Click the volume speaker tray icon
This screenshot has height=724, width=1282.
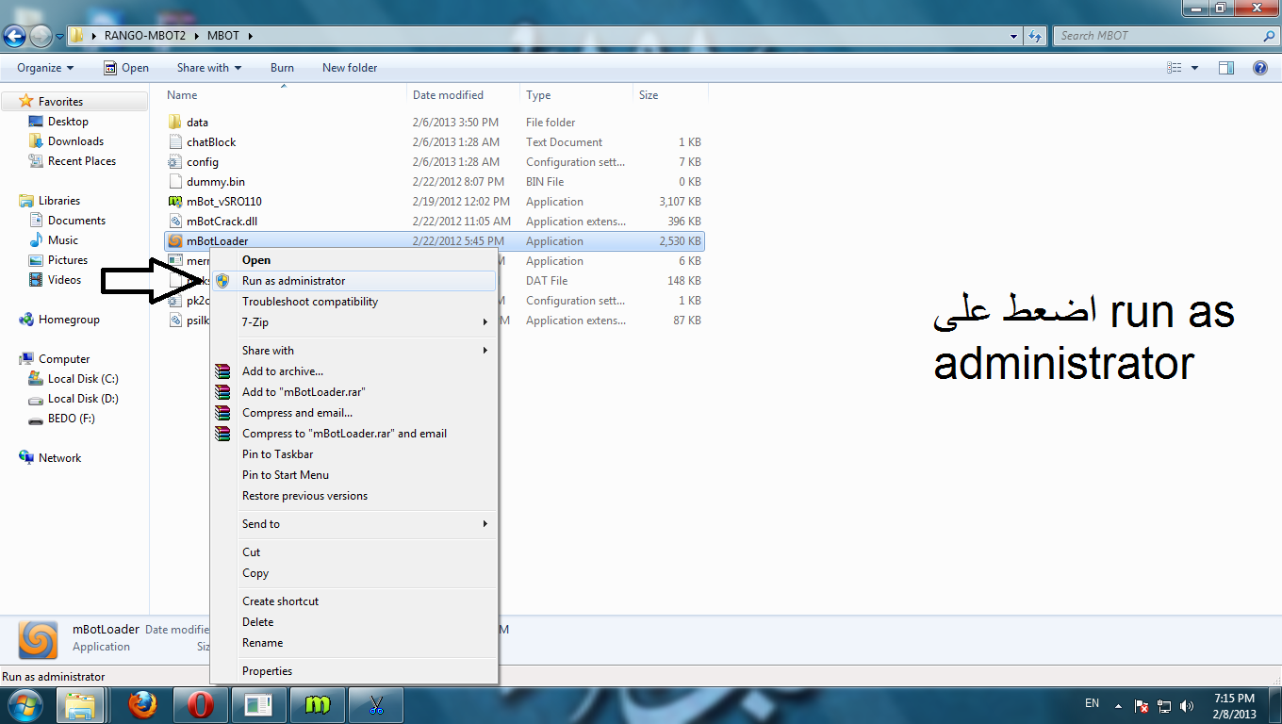1187,706
